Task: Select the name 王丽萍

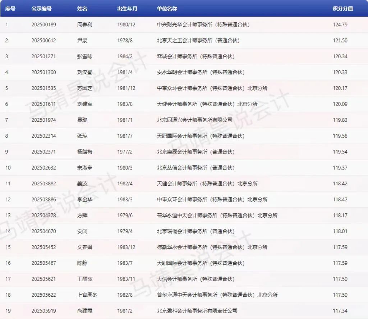Action: click(x=85, y=279)
